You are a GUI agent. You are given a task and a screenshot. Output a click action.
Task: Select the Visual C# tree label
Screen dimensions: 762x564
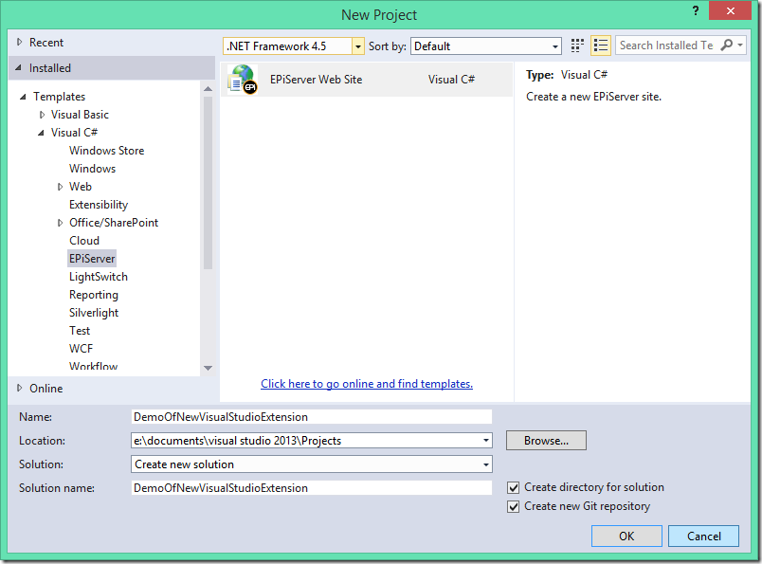74,133
